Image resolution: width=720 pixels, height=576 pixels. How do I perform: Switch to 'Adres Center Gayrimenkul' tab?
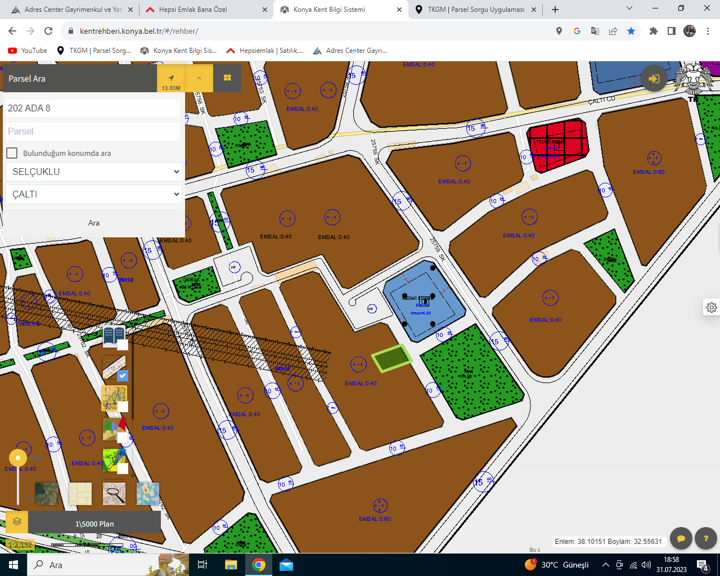tap(72, 10)
